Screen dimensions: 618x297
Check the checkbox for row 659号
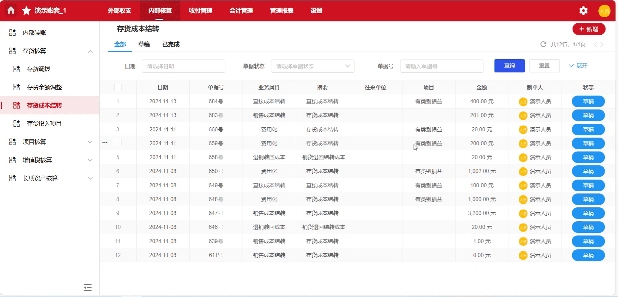point(118,143)
